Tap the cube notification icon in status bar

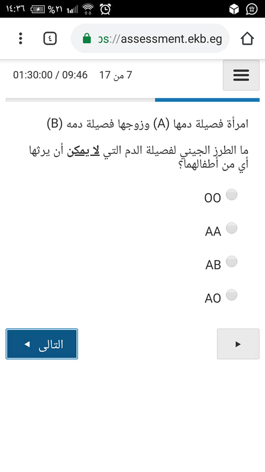pyautogui.click(x=234, y=9)
